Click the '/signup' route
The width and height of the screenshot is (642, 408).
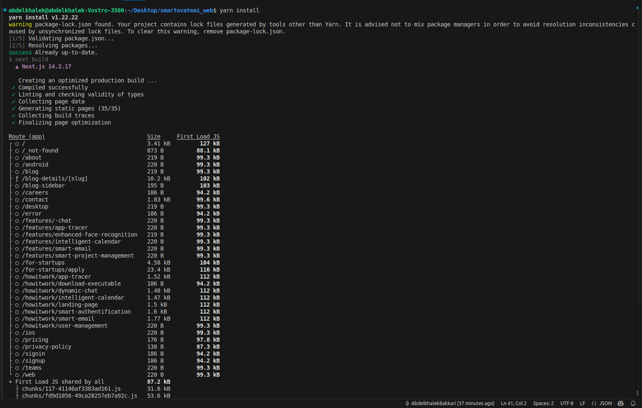click(33, 361)
